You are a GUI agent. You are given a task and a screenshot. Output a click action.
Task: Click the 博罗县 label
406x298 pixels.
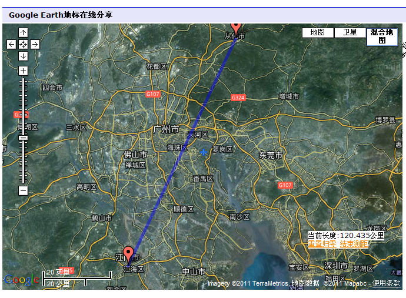(385, 120)
